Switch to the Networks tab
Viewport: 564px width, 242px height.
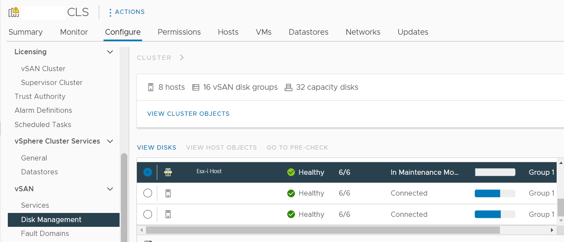click(x=363, y=32)
